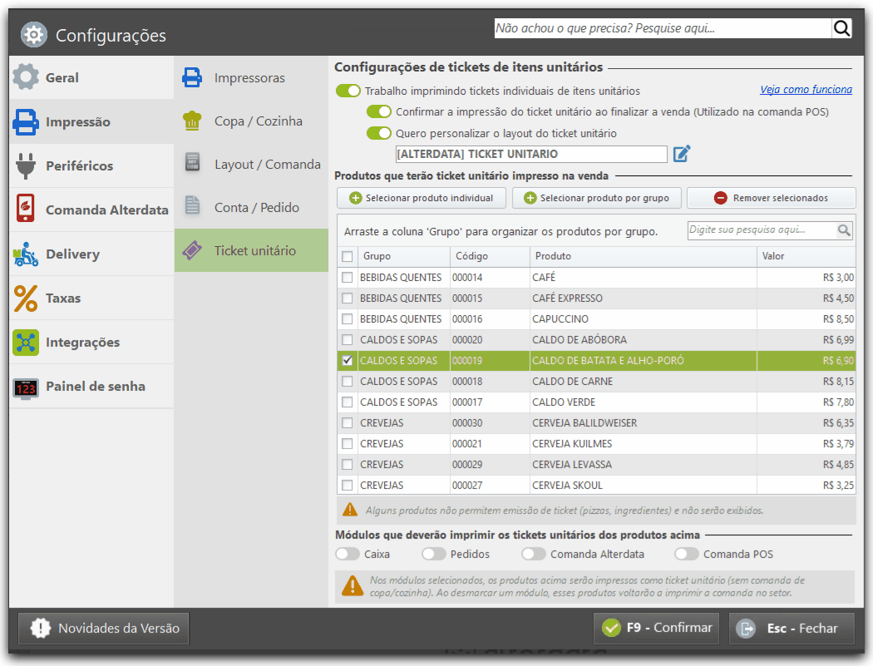The image size is (873, 666).
Task: Switch to the Layout / Comanda tab
Action: pyautogui.click(x=251, y=165)
